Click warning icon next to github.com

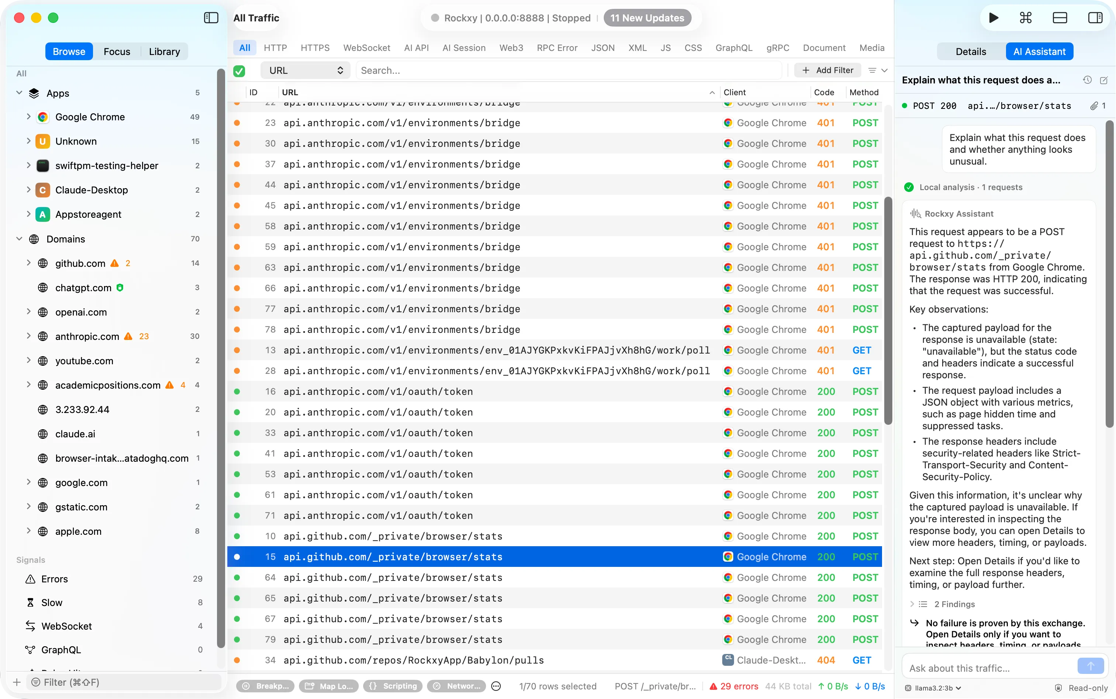coord(114,263)
